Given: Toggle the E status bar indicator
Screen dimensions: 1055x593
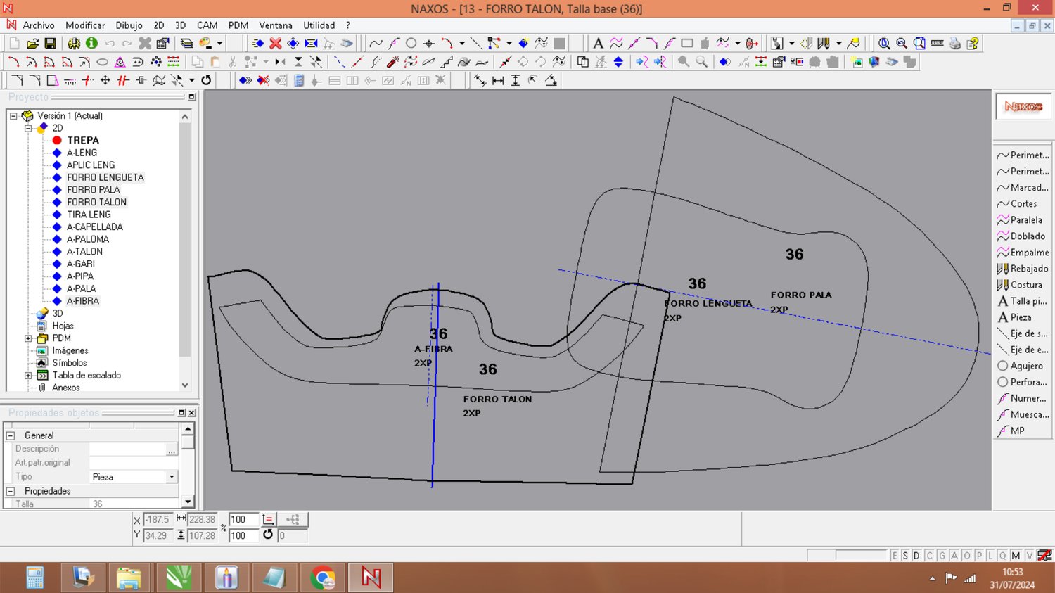Looking at the screenshot, I should point(895,556).
